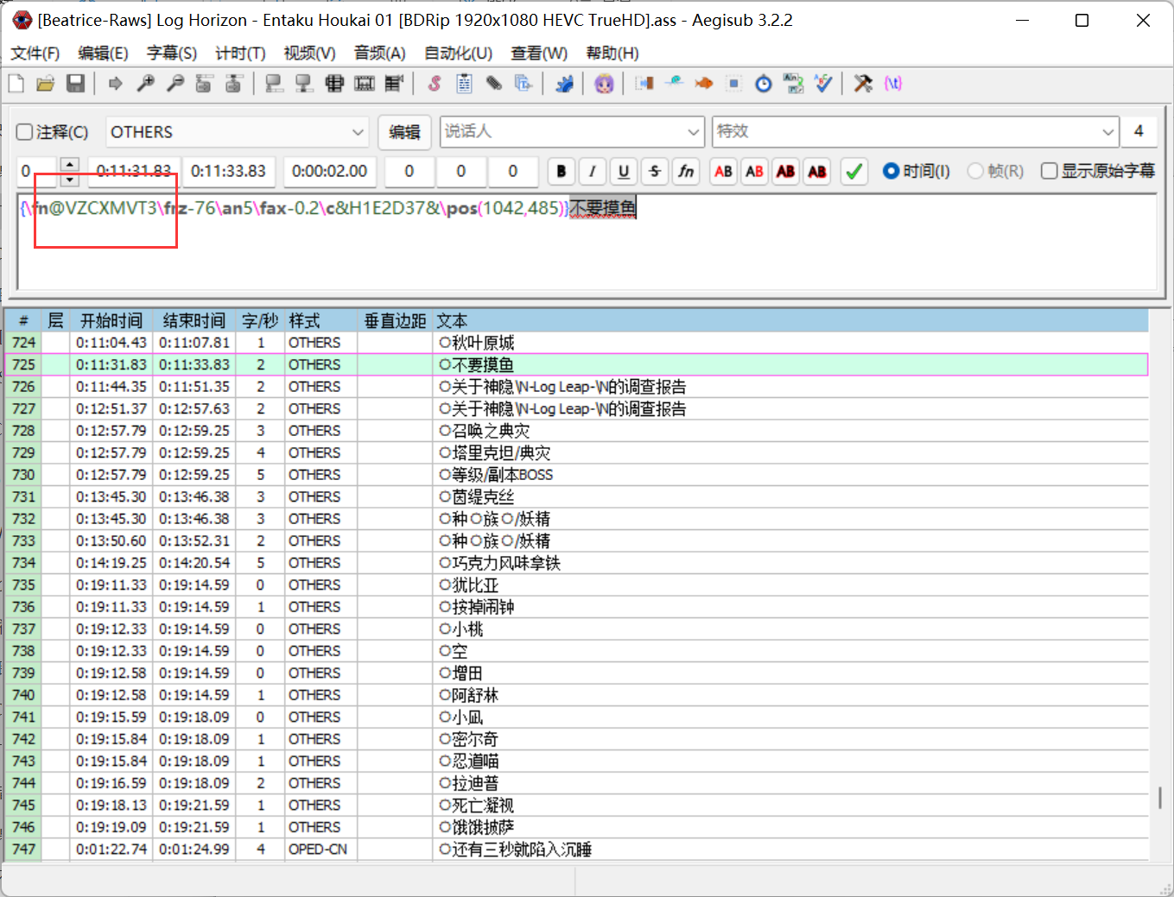Open the Styles Manager S icon
The height and width of the screenshot is (897, 1174).
(435, 84)
